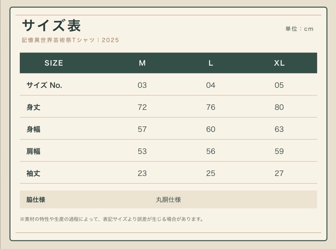Click the 丸胴仕様 value

[168, 200]
